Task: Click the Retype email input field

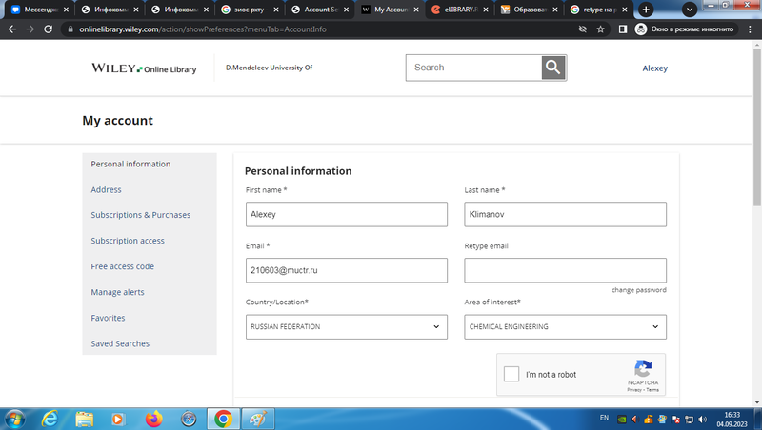Action: (x=565, y=270)
